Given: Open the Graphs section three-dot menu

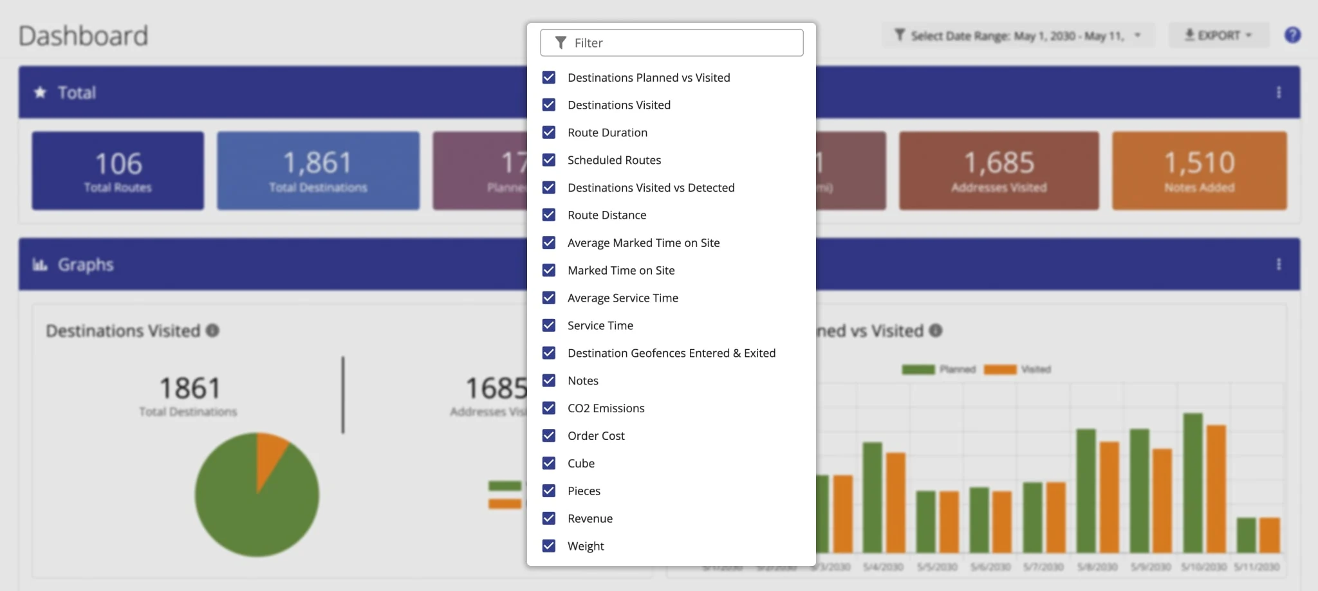Looking at the screenshot, I should [1279, 264].
